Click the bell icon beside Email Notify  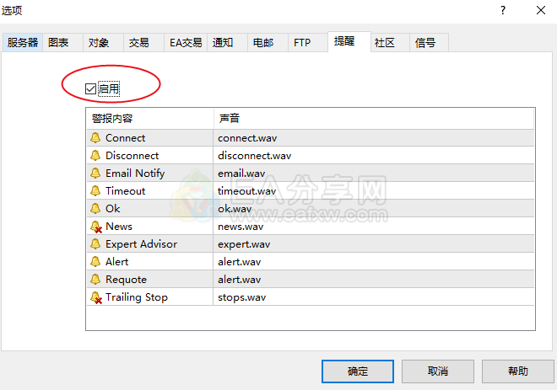(95, 173)
